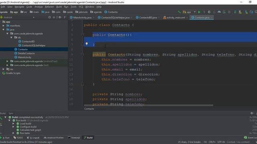Fold the Contacto(String nombres...) constructor in gutter
Screen dimensions: 257x144
pos(82,54)
